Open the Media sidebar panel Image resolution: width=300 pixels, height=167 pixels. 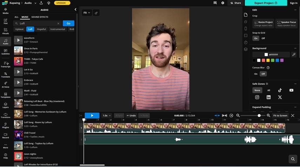pyautogui.click(x=5, y=11)
